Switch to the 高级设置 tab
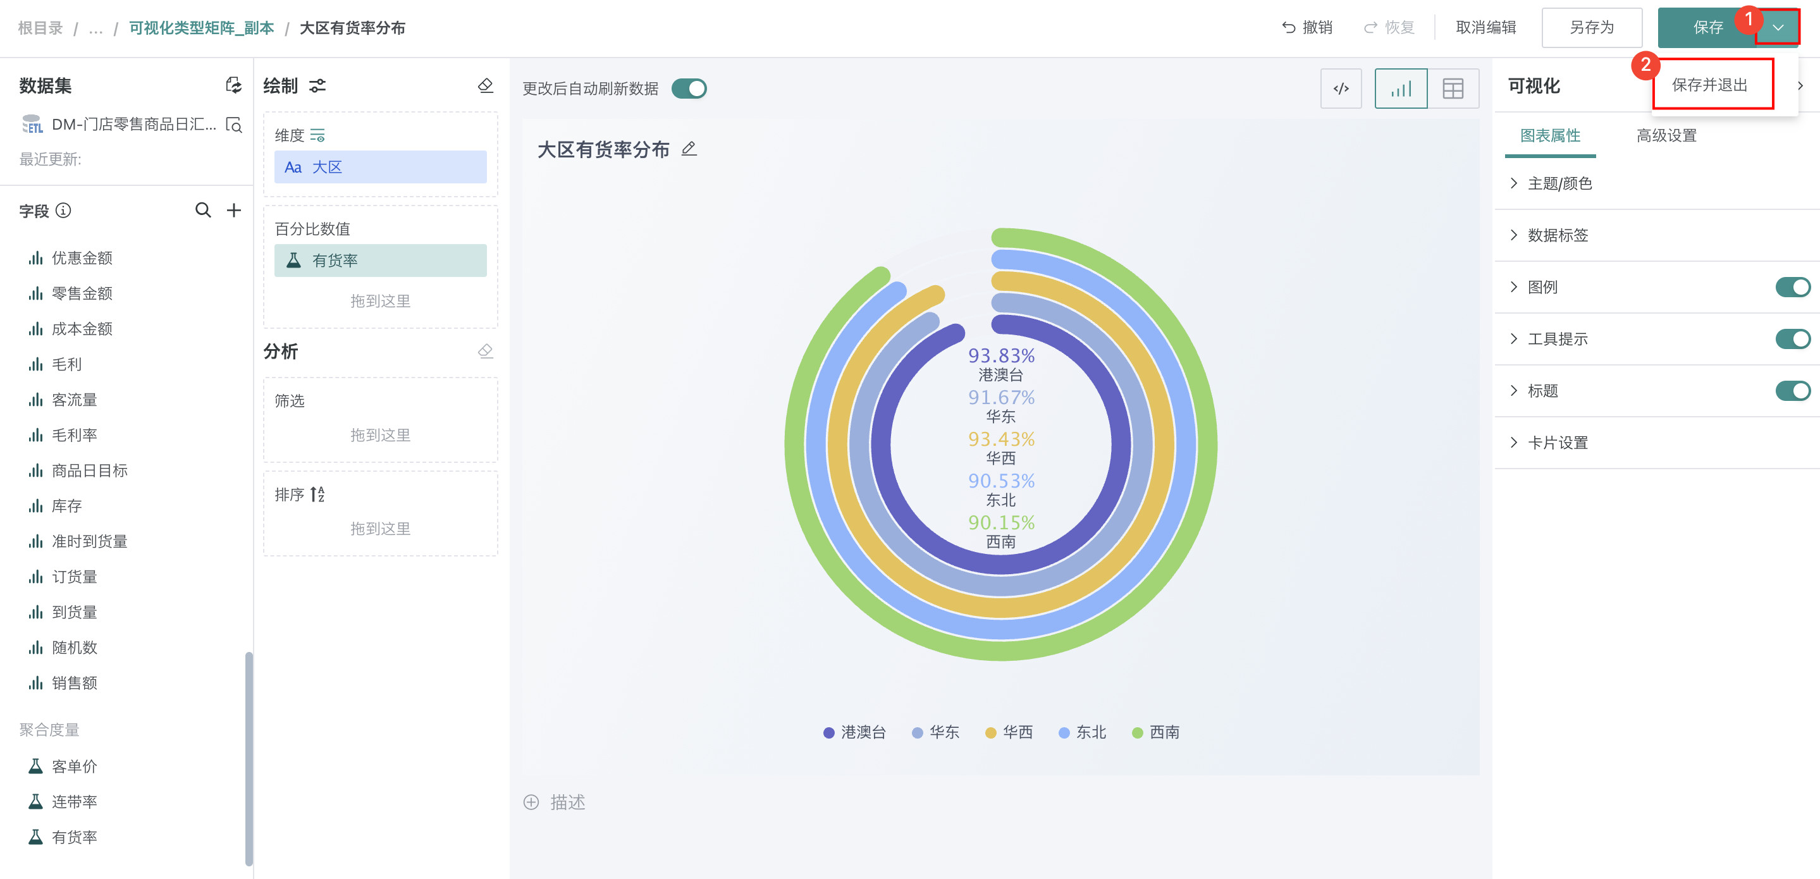This screenshot has width=1820, height=879. (1666, 135)
